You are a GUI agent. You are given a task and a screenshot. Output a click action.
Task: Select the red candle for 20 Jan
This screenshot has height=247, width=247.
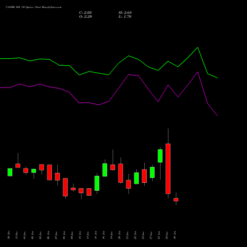coord(121,173)
